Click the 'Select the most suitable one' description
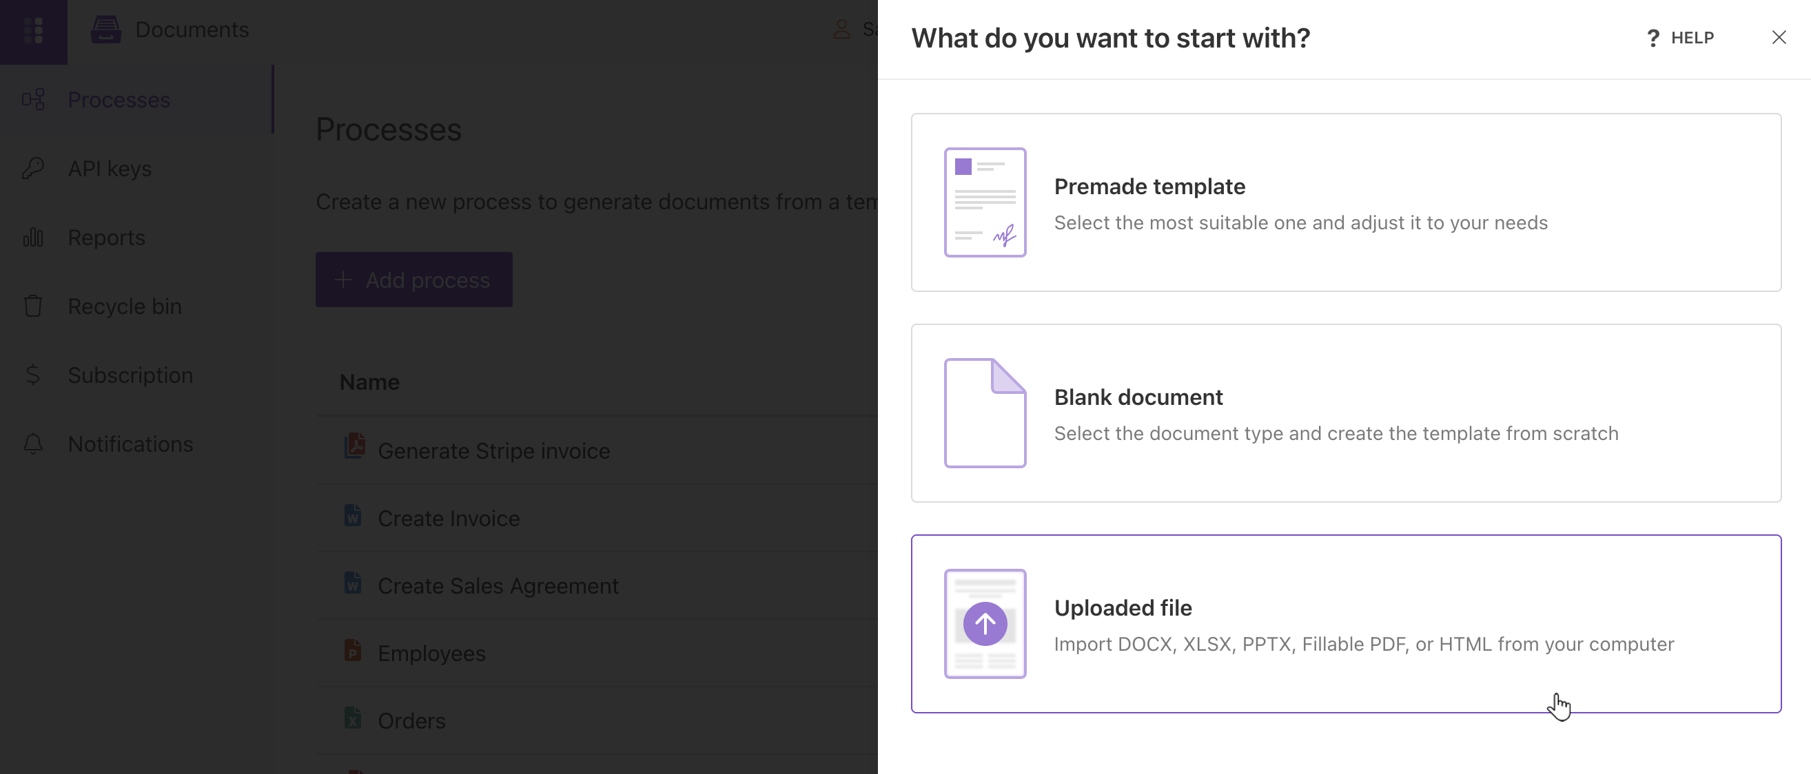This screenshot has height=774, width=1811. (x=1300, y=222)
